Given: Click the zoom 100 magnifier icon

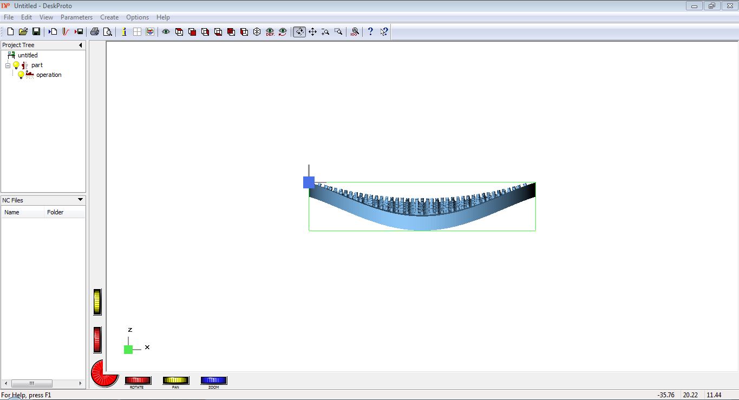Looking at the screenshot, I should coord(355,32).
